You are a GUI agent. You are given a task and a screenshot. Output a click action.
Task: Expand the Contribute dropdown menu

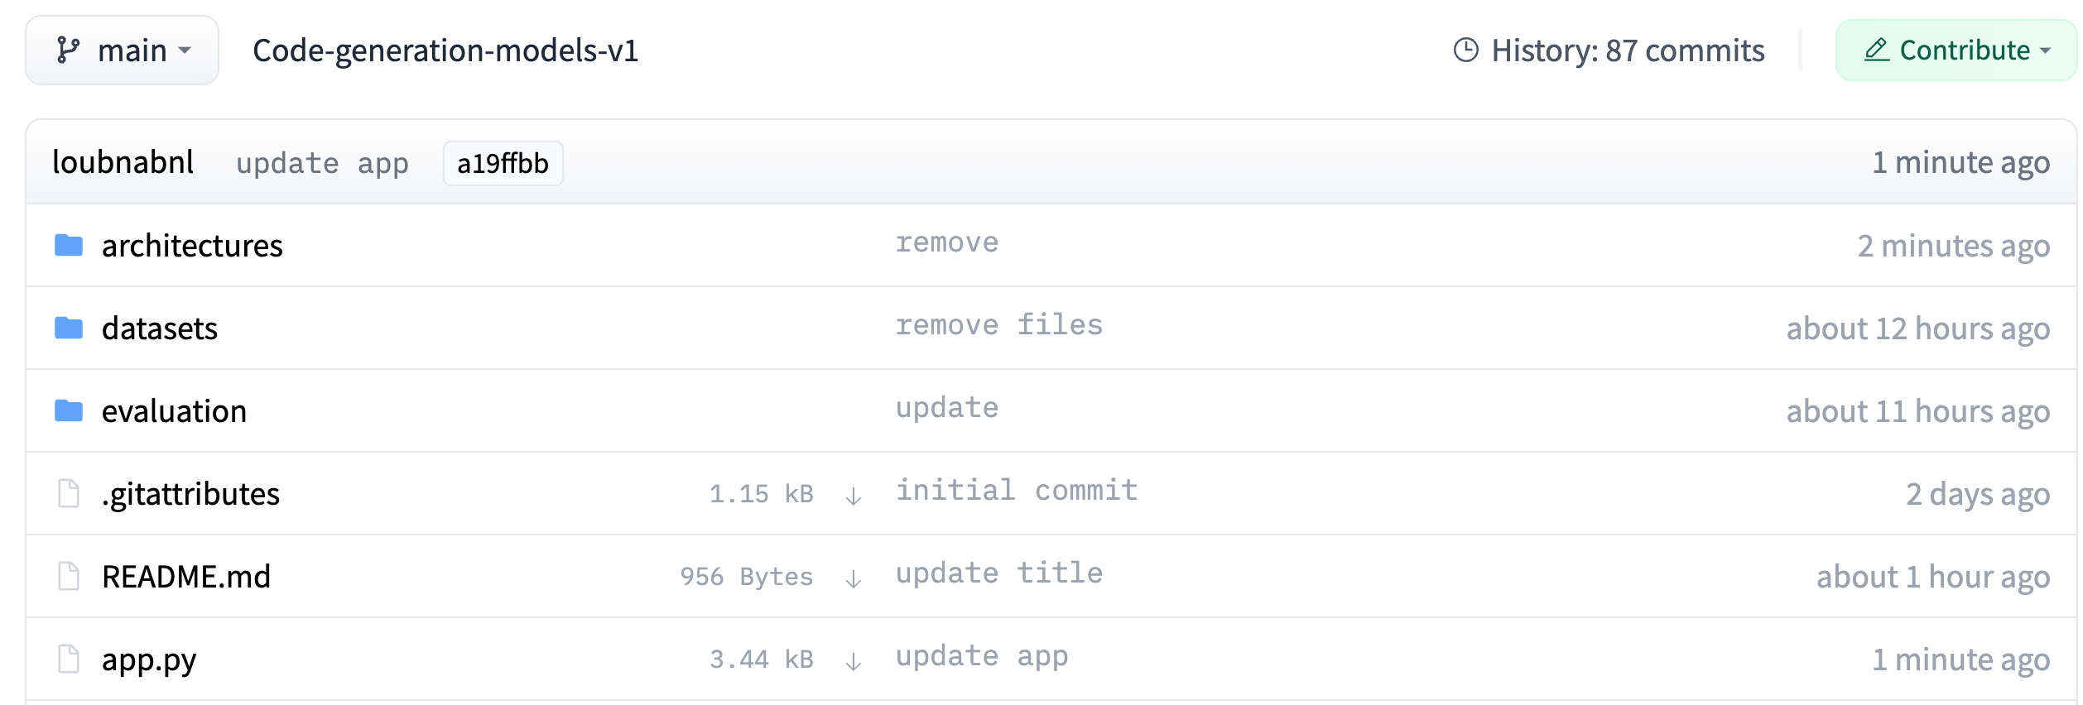click(1956, 50)
